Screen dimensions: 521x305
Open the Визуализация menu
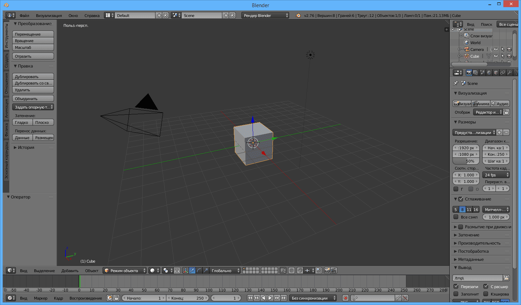pyautogui.click(x=49, y=15)
